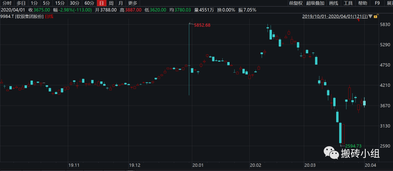This screenshot has height=171, width=393.
Task: Click the amplitude value 振7.05%
Action: pyautogui.click(x=247, y=10)
